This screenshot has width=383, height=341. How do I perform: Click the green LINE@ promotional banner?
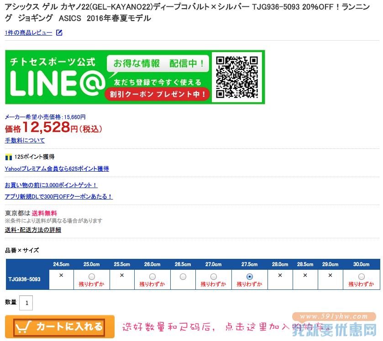[135, 77]
